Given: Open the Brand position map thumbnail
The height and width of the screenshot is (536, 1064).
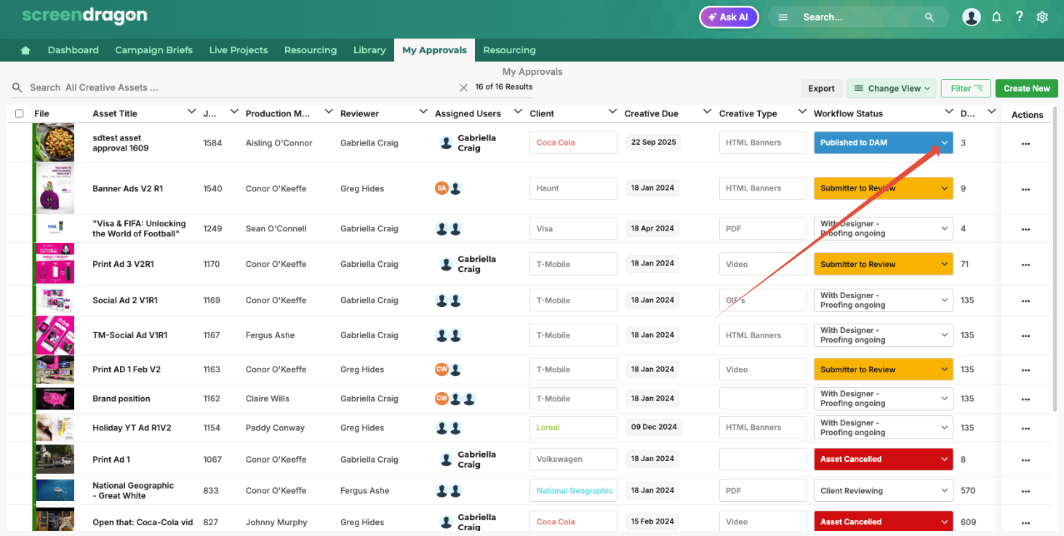Looking at the screenshot, I should pos(55,399).
